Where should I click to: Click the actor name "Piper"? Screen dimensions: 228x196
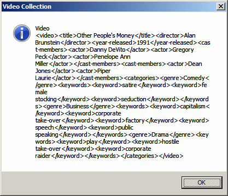104,71
